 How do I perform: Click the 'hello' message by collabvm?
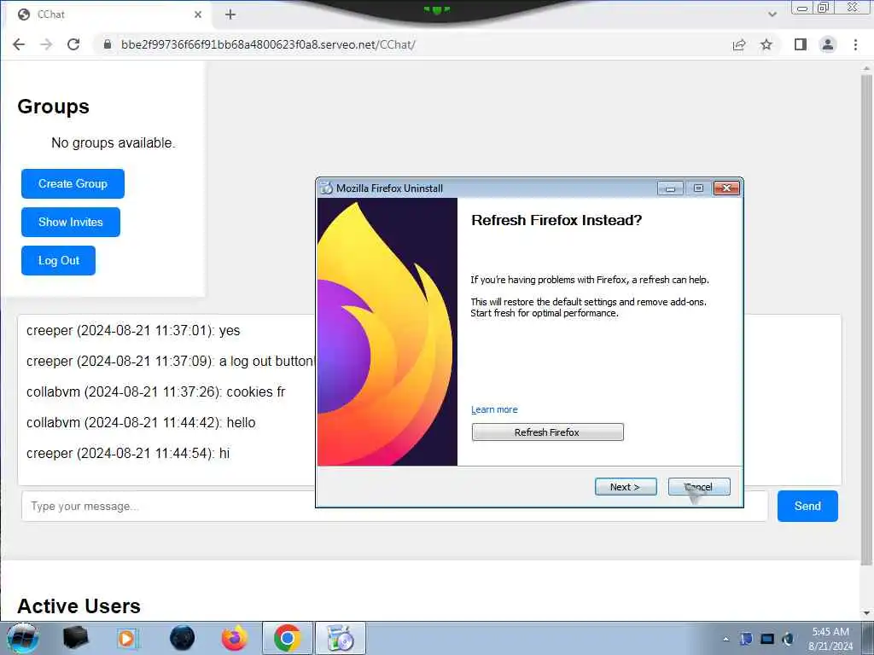click(x=141, y=423)
